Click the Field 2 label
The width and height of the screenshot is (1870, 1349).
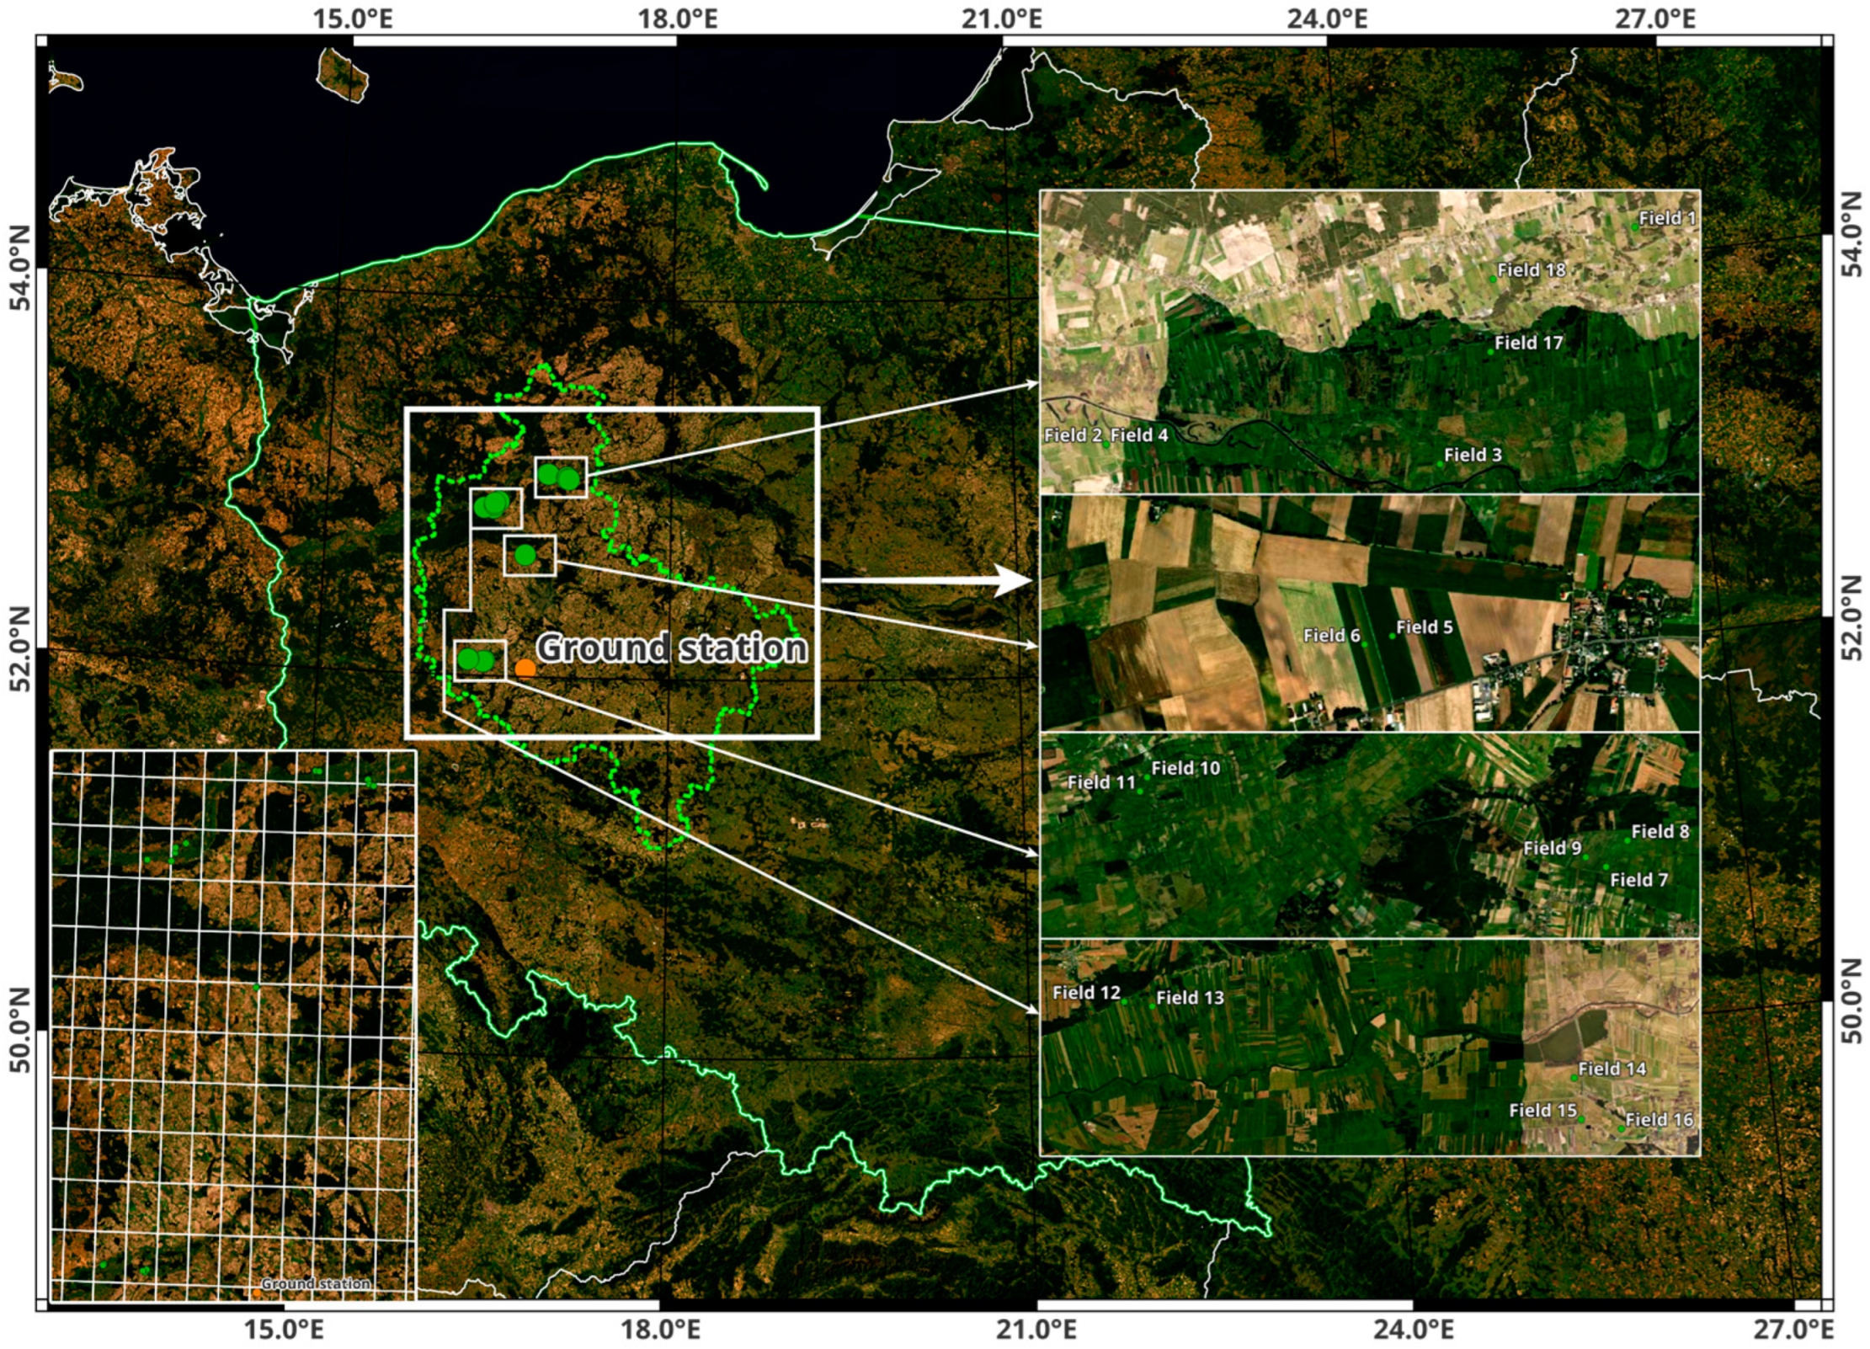(x=1073, y=435)
